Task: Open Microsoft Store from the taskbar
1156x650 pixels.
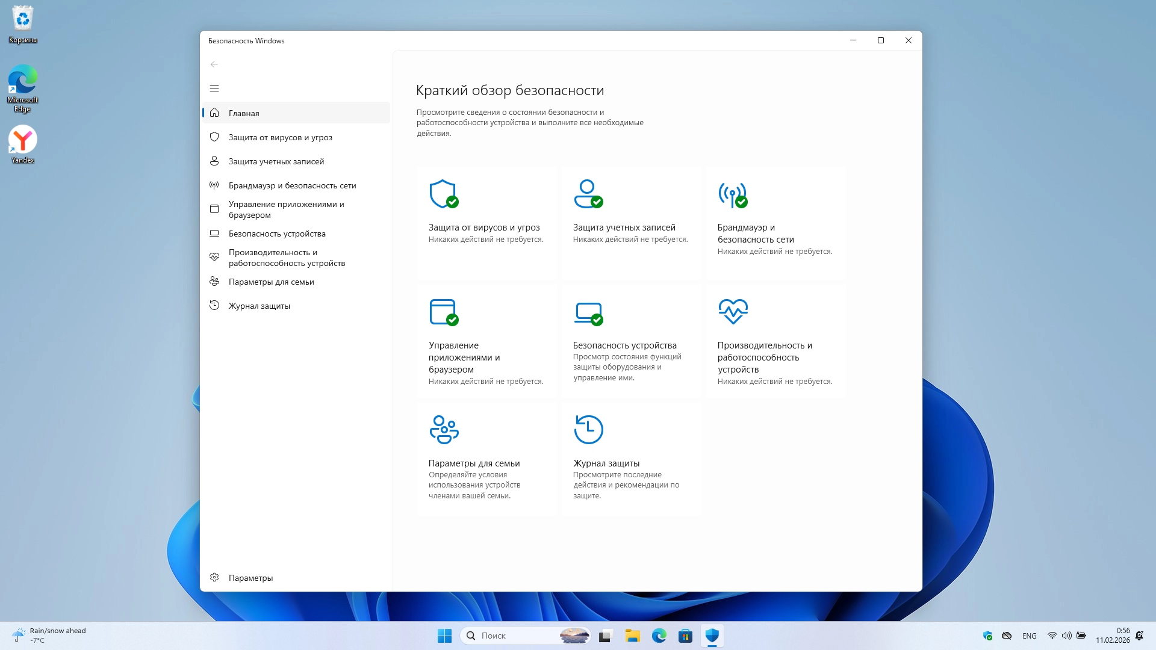Action: 685,636
